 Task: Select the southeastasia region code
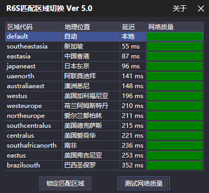pyautogui.click(x=27, y=46)
